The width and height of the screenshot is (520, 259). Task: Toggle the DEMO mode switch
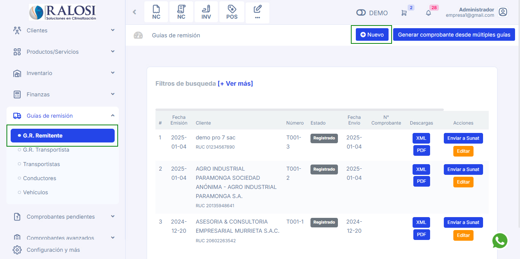pyautogui.click(x=361, y=13)
